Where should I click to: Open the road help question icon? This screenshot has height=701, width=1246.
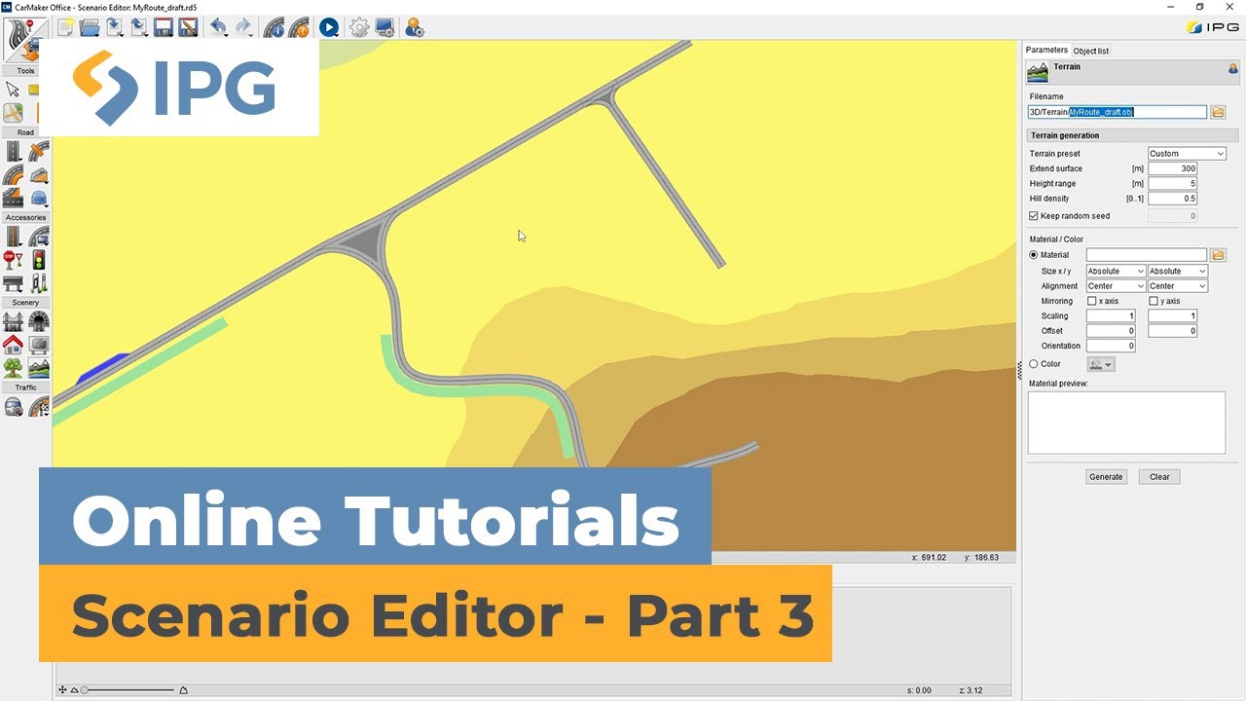coord(299,27)
